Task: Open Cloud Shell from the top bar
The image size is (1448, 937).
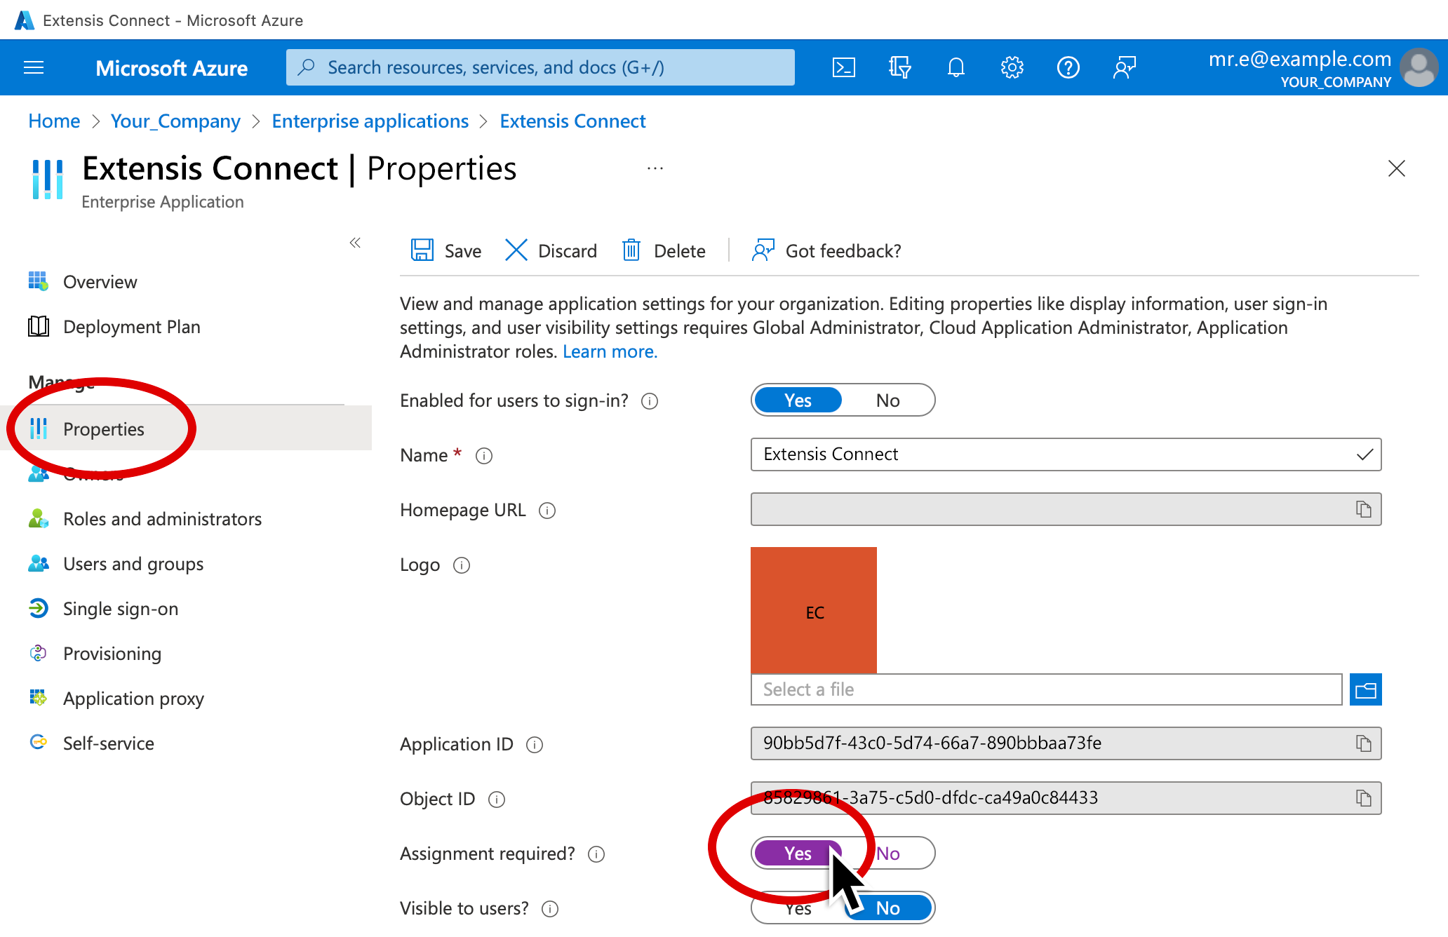Action: pyautogui.click(x=843, y=67)
